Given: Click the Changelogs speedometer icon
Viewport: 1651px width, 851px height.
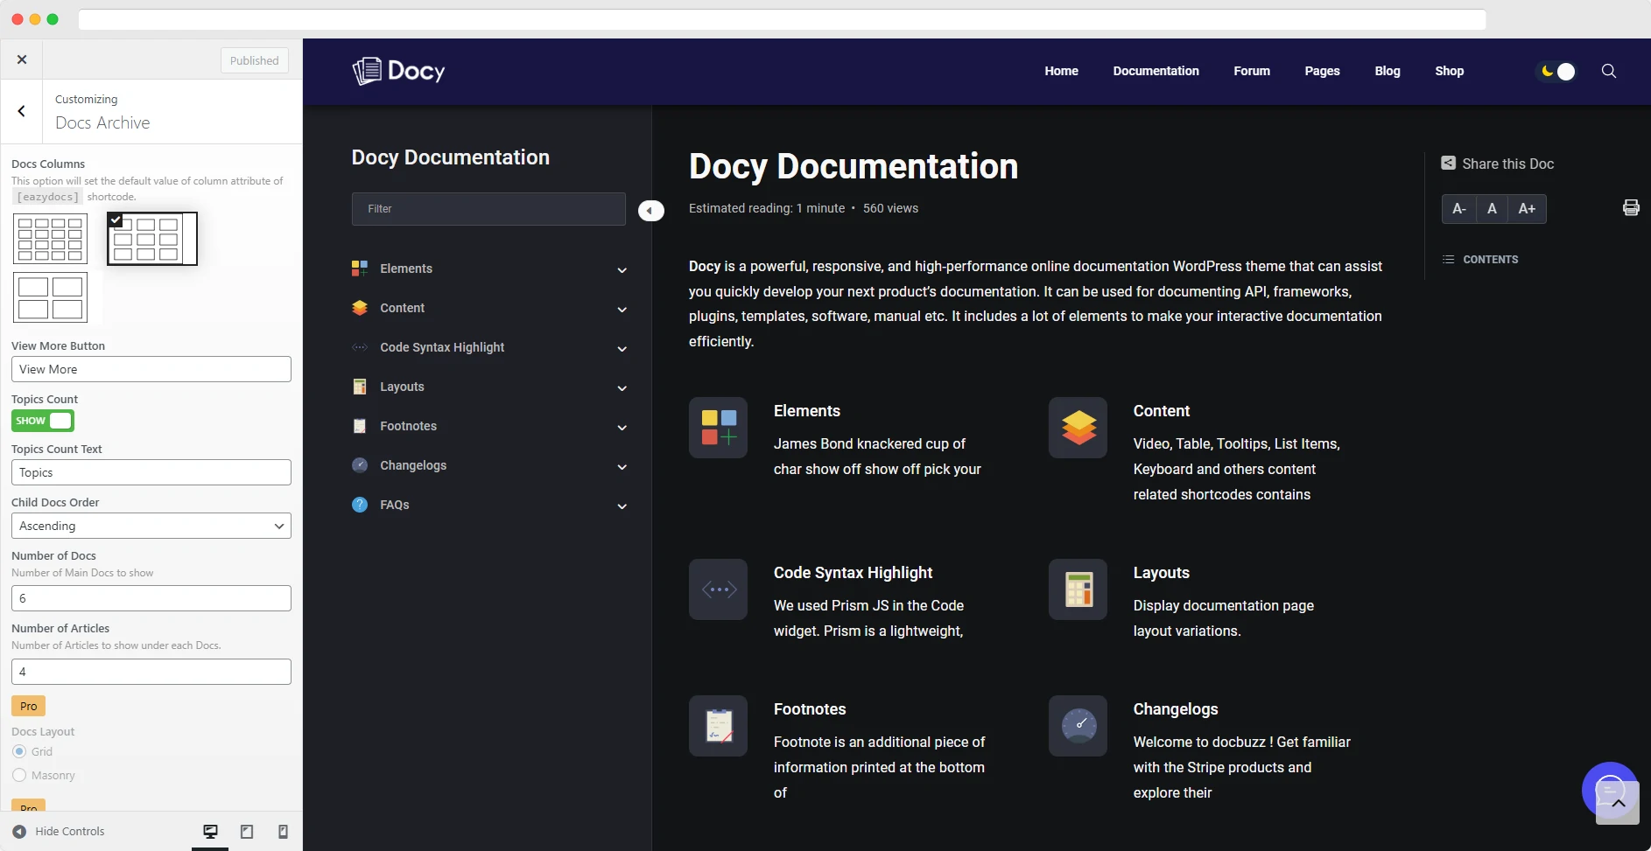Looking at the screenshot, I should pos(360,465).
